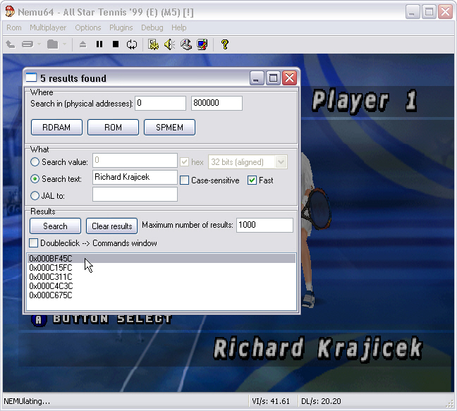Click the Maximum number of results field

264,225
